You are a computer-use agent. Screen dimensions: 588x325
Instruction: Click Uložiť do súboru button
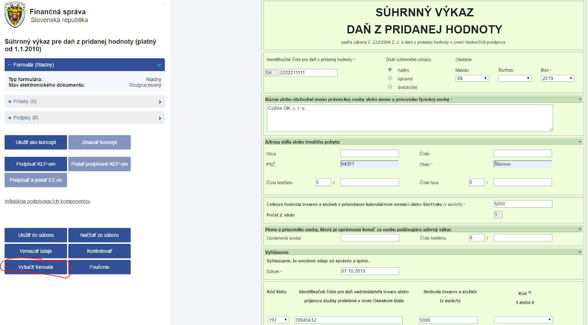36,235
